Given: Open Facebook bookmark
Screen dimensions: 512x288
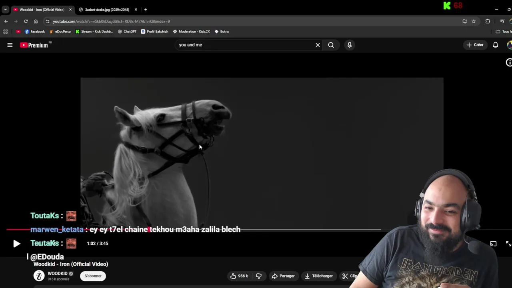Looking at the screenshot, I should pyautogui.click(x=35, y=32).
